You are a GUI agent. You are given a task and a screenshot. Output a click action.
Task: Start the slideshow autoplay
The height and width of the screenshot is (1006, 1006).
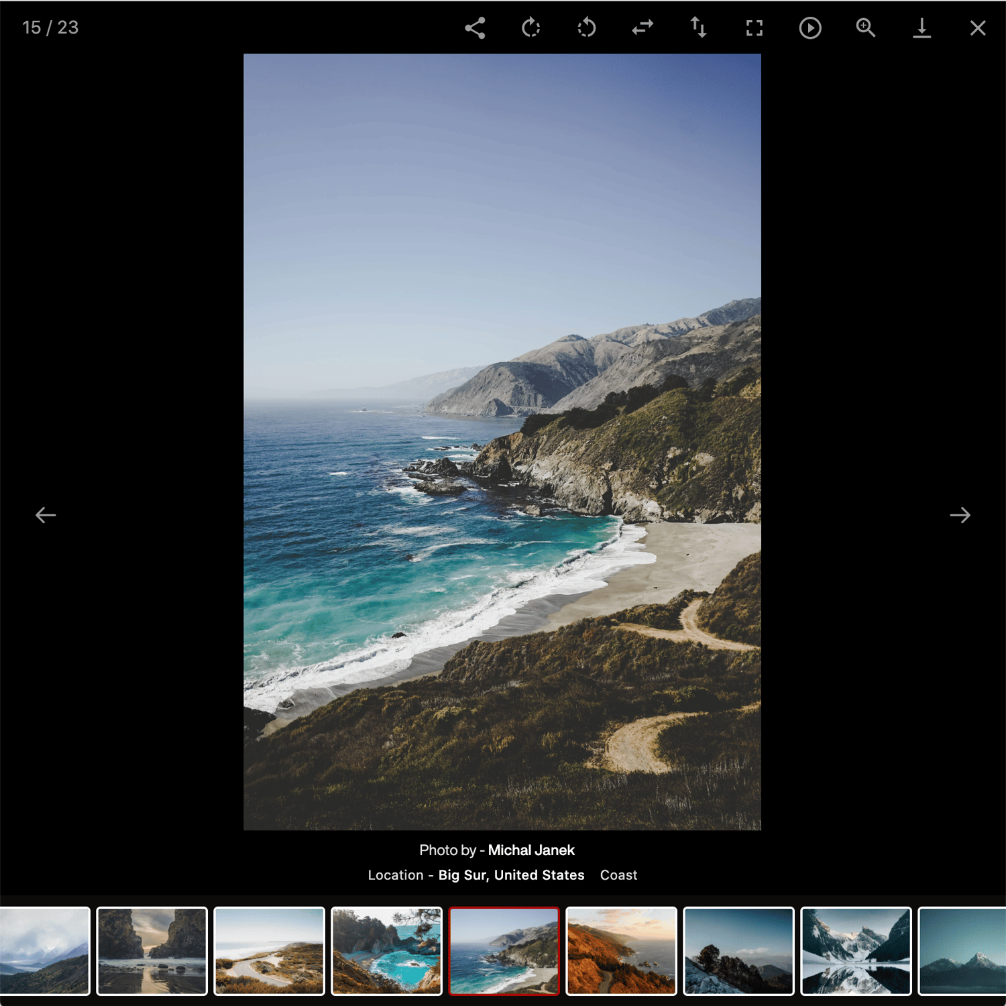click(810, 27)
